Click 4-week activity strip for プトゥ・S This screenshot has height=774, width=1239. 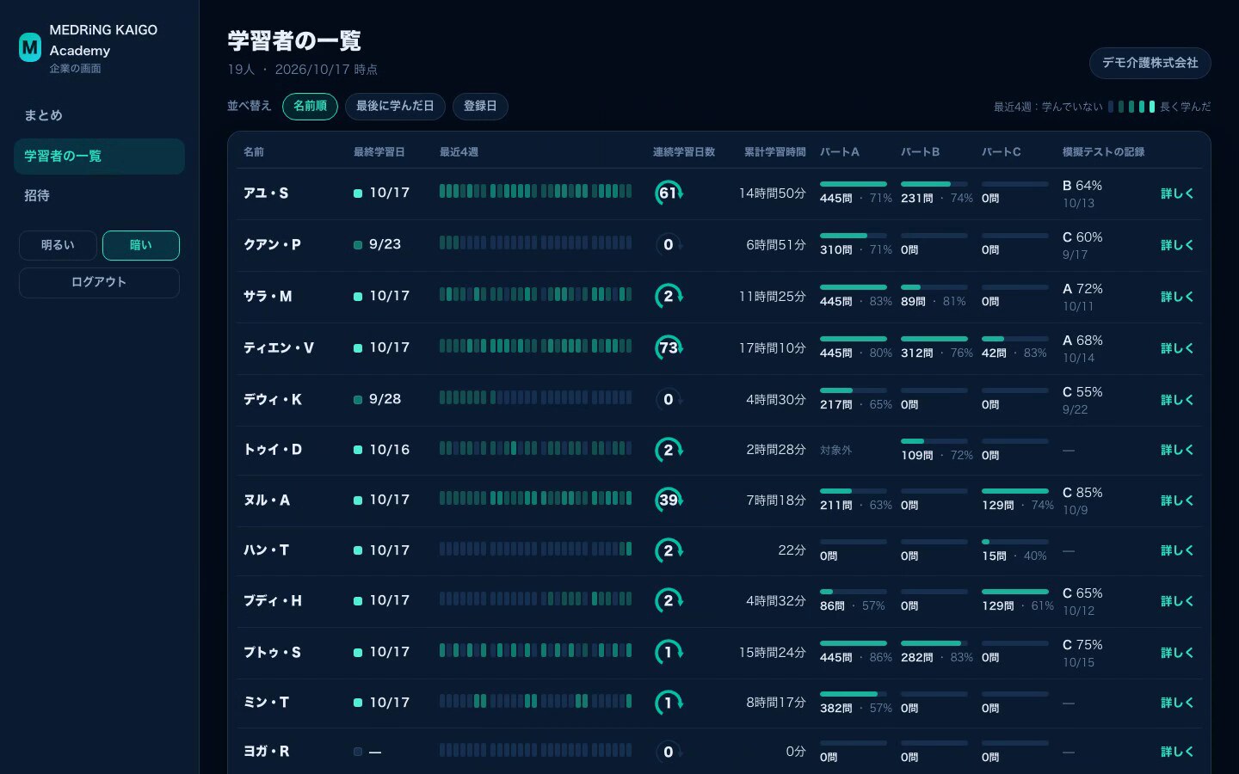point(535,651)
